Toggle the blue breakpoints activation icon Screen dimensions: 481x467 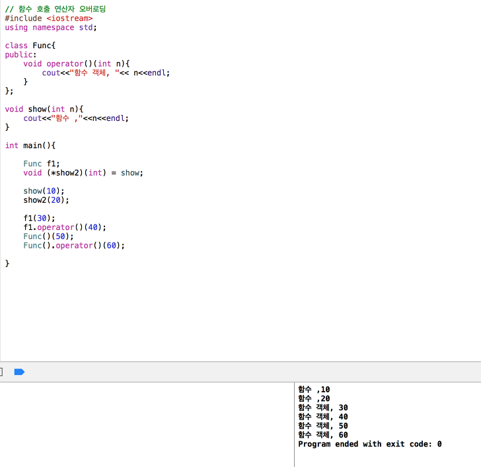coord(19,372)
